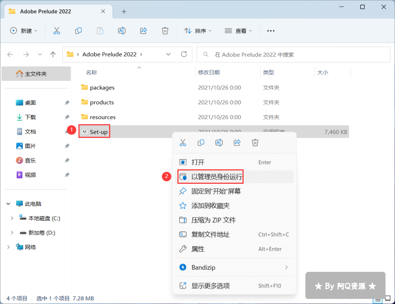Viewport: 395px width, 304px height.
Task: Select 压缩为 ZIP 文件 option
Action: pos(234,220)
